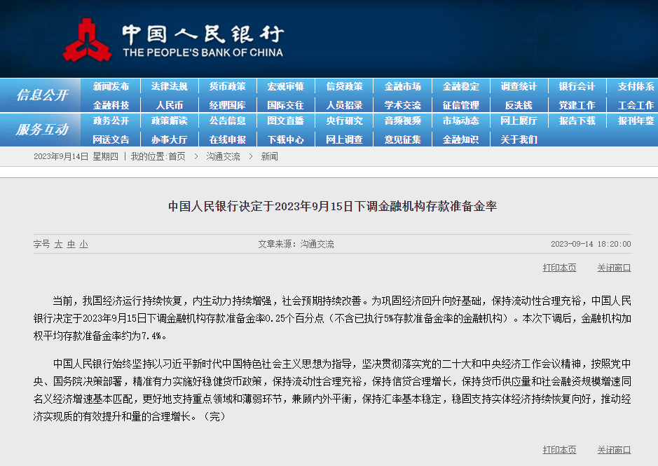Open the 金融市场 navigation link
658x466 pixels.
(x=402, y=86)
